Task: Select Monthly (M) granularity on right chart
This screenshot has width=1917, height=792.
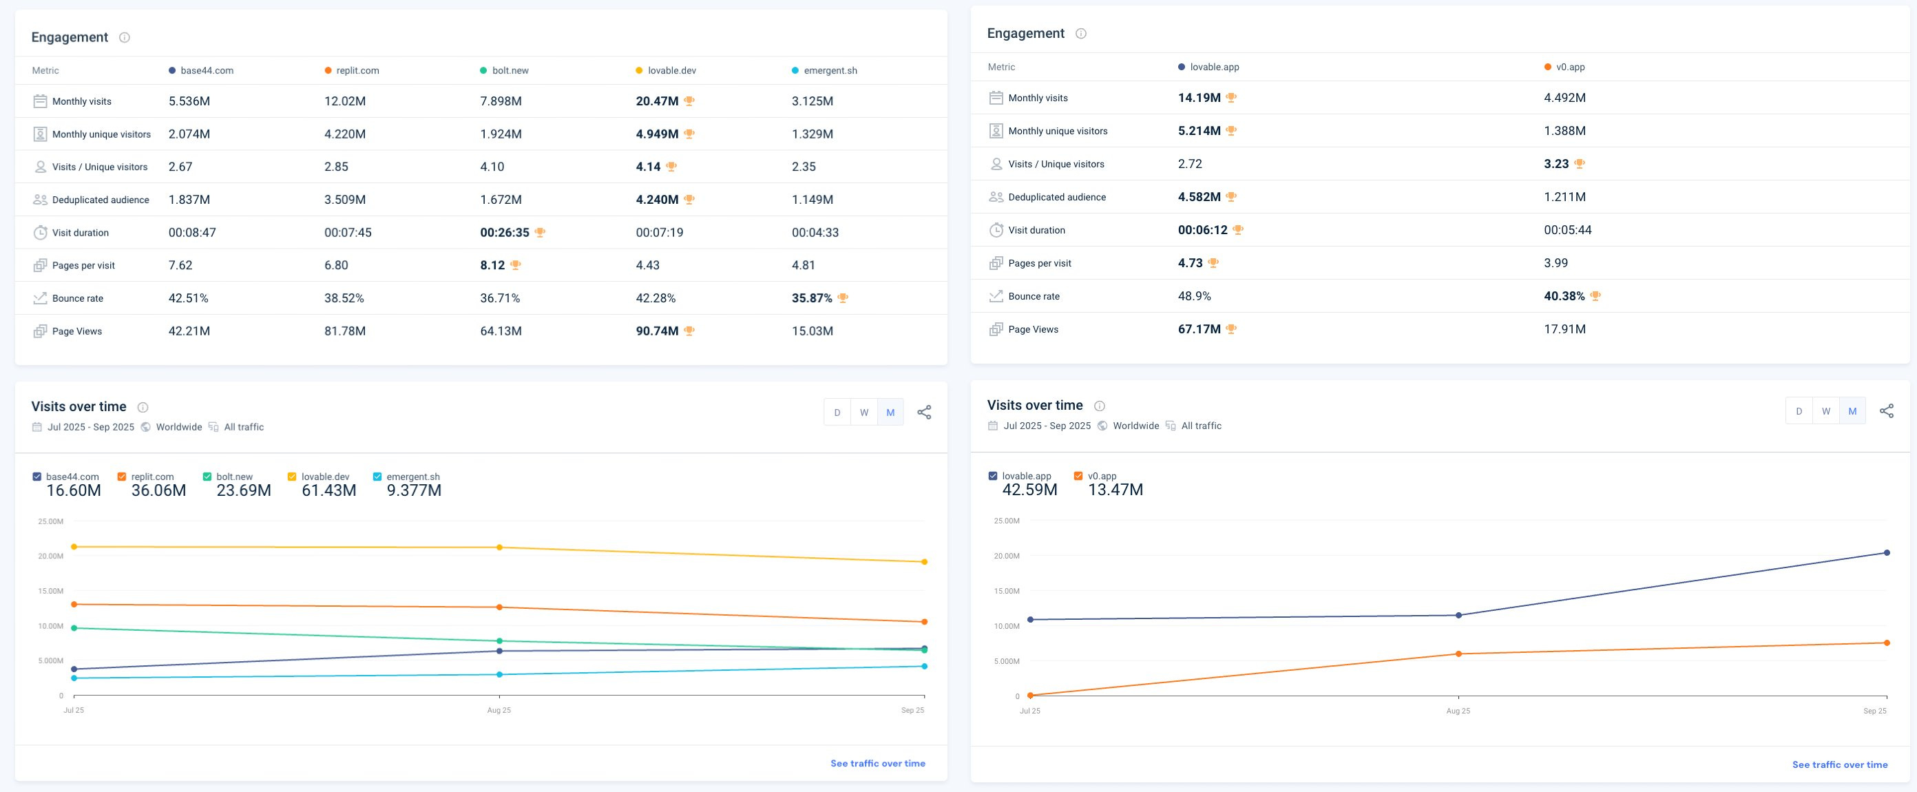Action: [1852, 411]
